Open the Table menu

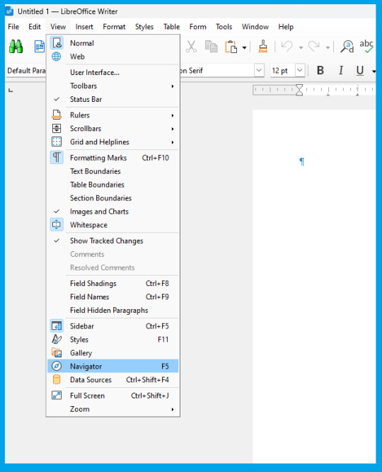pyautogui.click(x=172, y=27)
